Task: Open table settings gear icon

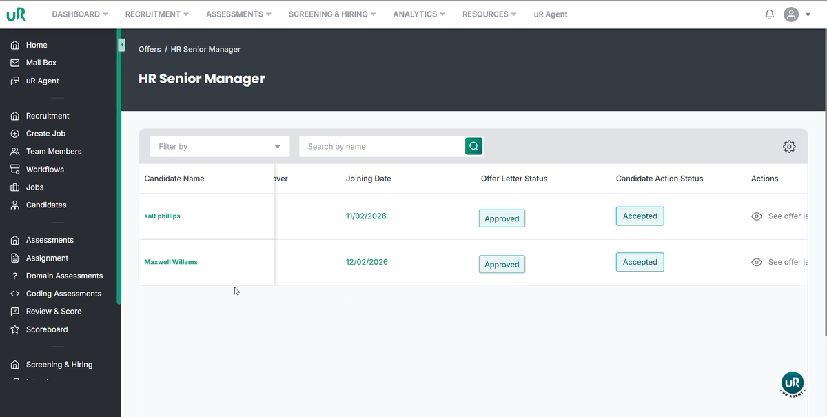Action: (x=789, y=146)
